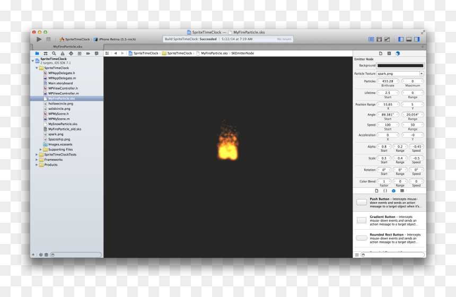Open the Test navigator diamond icon
The height and width of the screenshot is (297, 456).
pyautogui.click(x=71, y=54)
